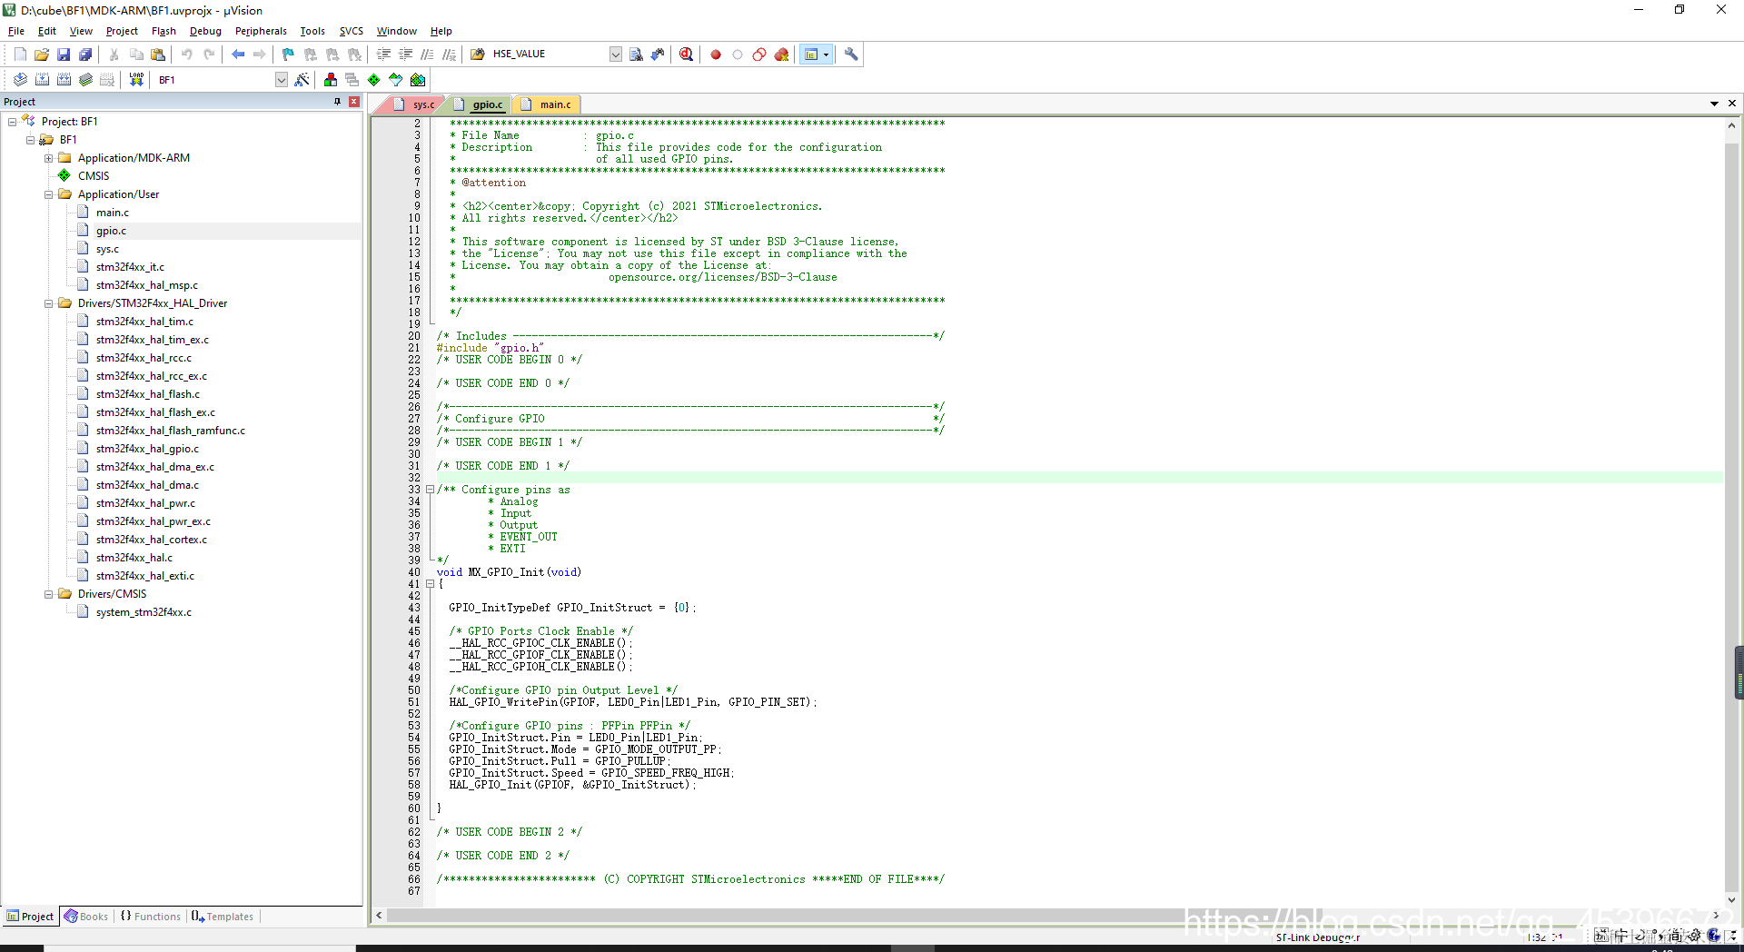The height and width of the screenshot is (952, 1744).
Task: Select stm32f4xx_it.c in the project tree
Action: [130, 267]
